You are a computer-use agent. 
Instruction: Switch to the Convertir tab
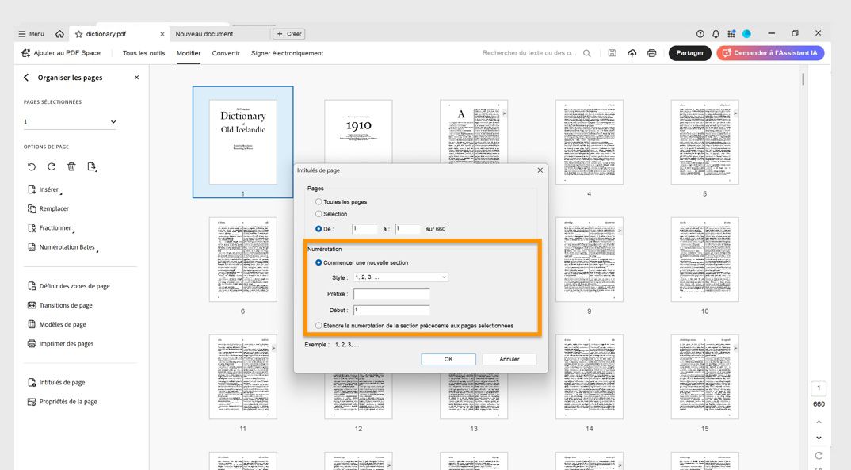click(224, 53)
